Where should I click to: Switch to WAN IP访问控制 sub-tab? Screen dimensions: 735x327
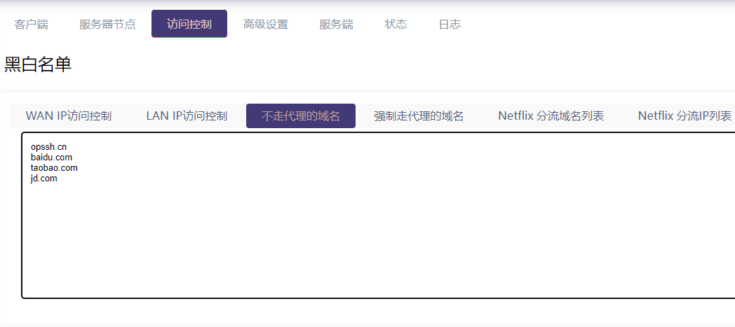[69, 116]
